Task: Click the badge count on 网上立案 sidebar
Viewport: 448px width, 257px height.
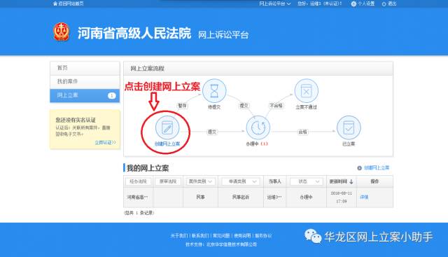Action: tap(112, 95)
